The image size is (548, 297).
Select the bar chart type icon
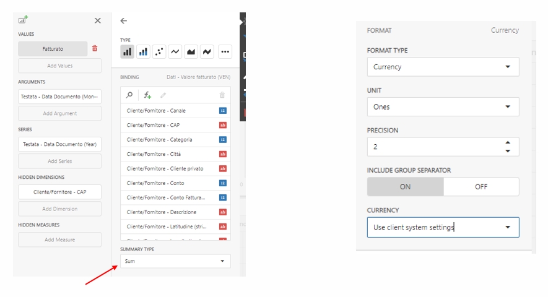[x=128, y=52]
